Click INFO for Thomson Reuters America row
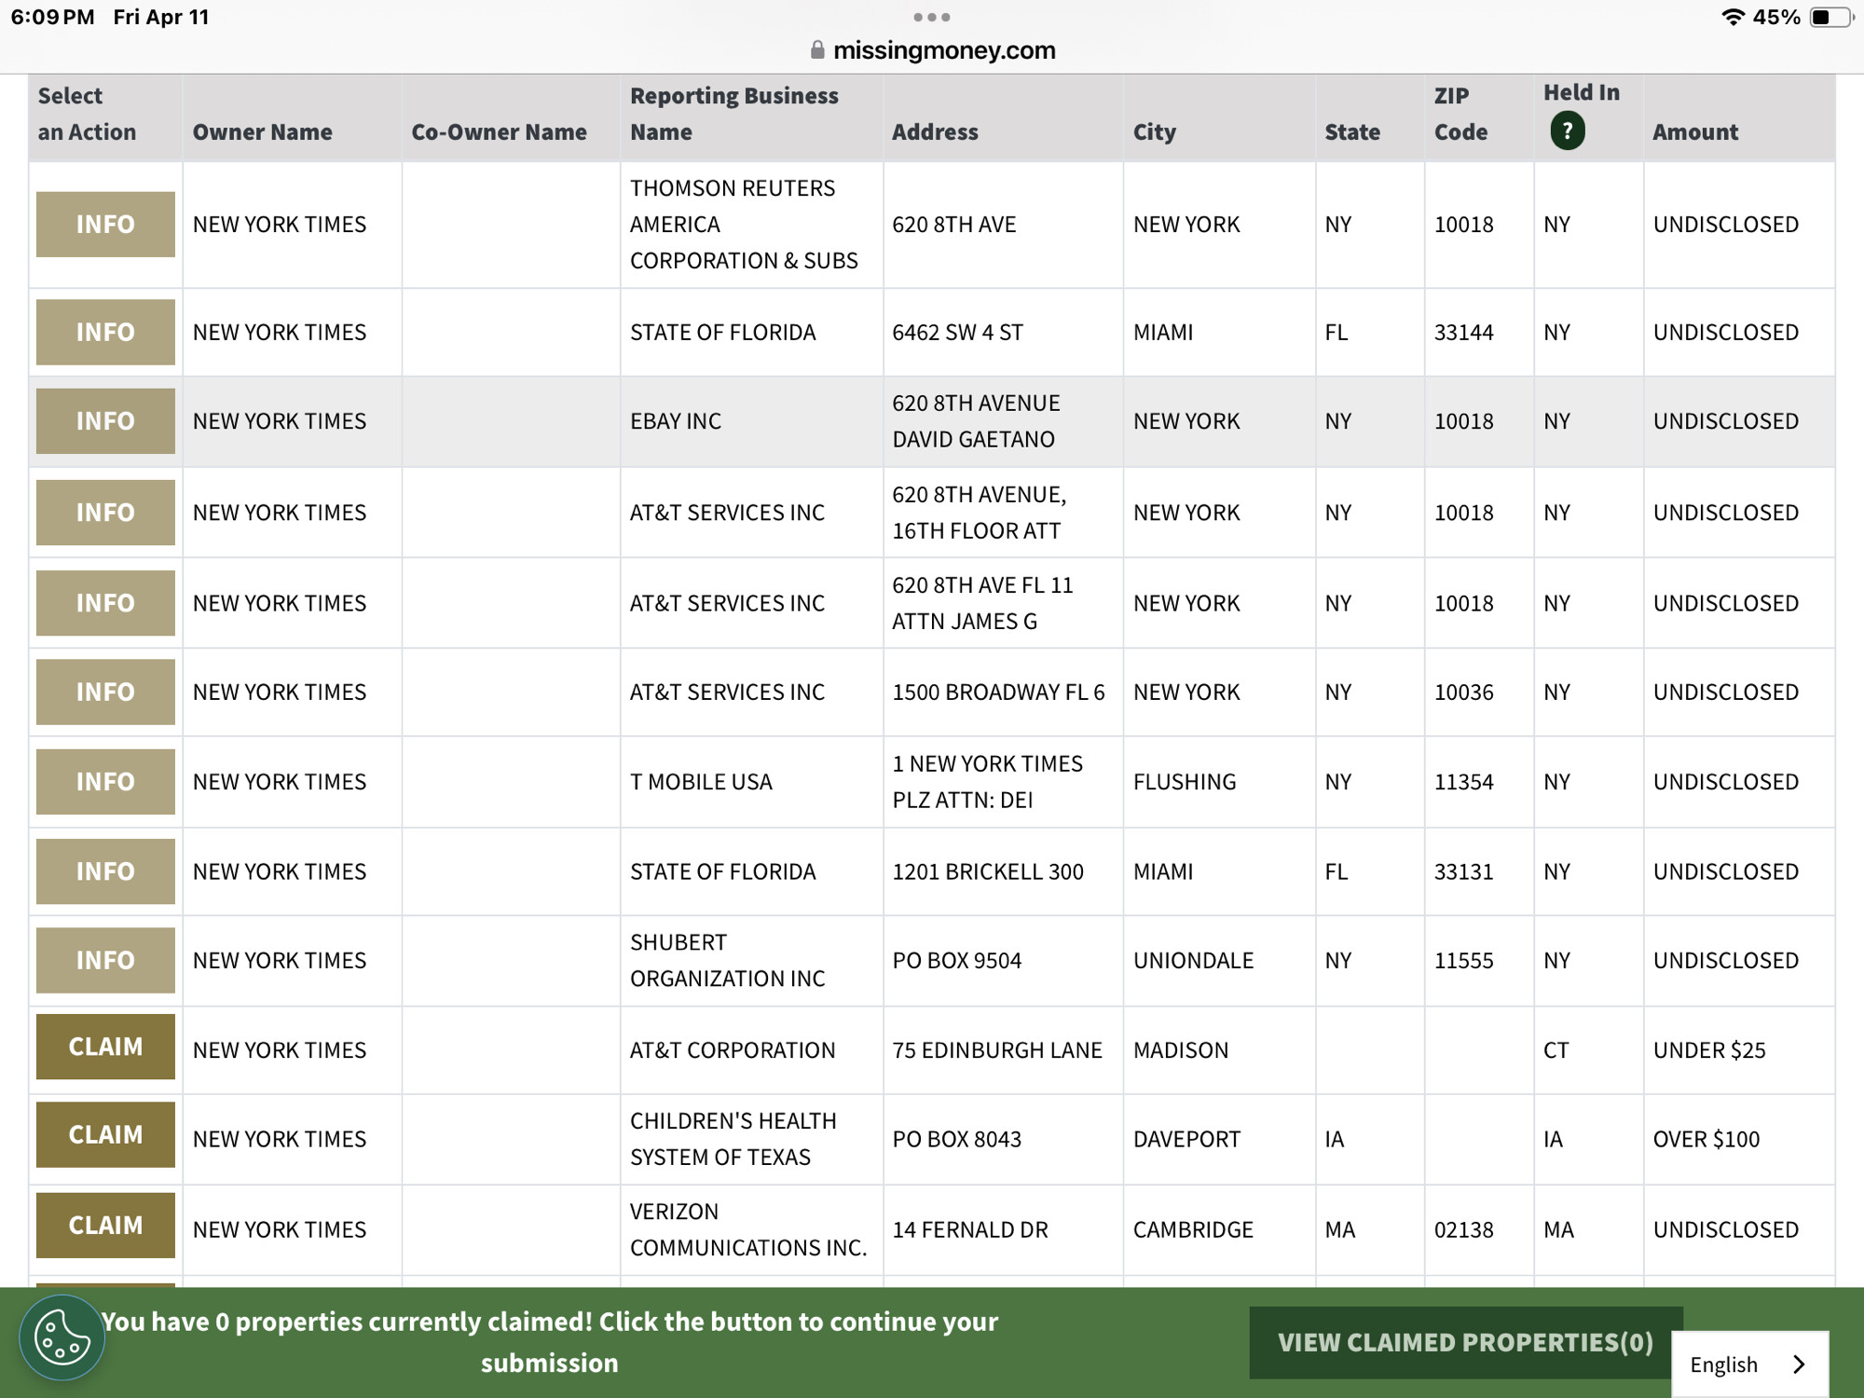Image resolution: width=1864 pixels, height=1398 pixels. (105, 225)
